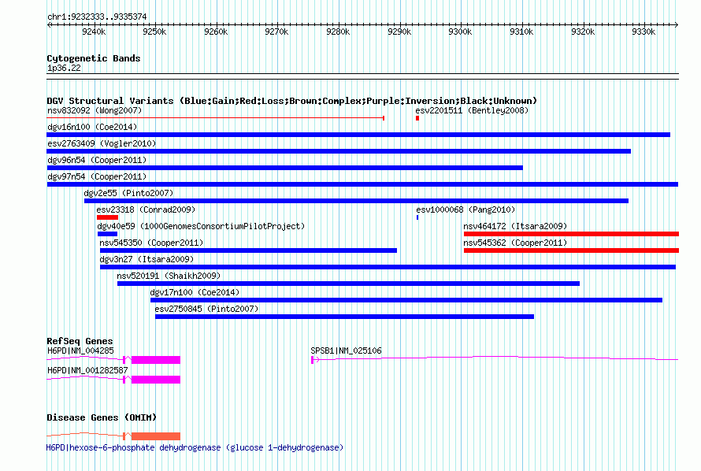
Task: Click the SPSB1|NM_025106 gene label
Action: [x=346, y=350]
